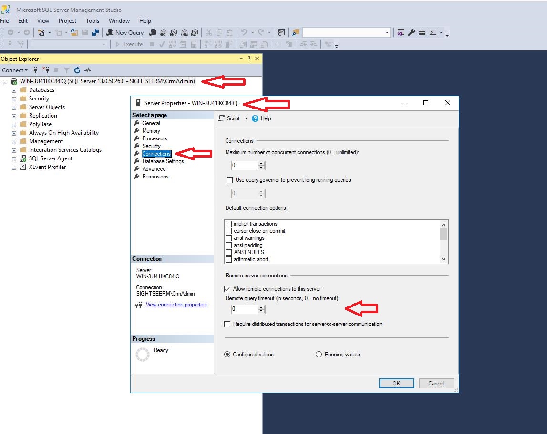The image size is (547, 434).
Task: Open a Database Engine Query icon
Action: tap(153, 32)
